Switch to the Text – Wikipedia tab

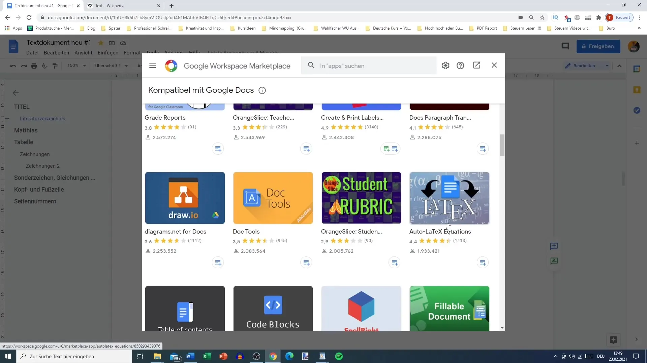click(123, 6)
